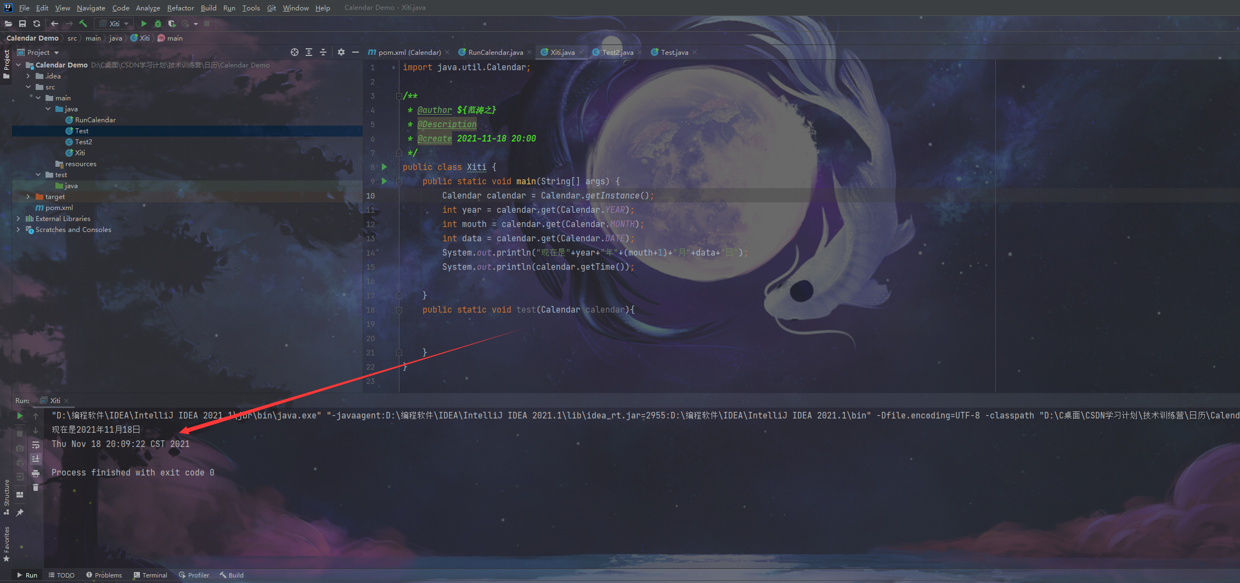
Task: Open dropdown arrow next to profiler icon
Action: point(196,24)
